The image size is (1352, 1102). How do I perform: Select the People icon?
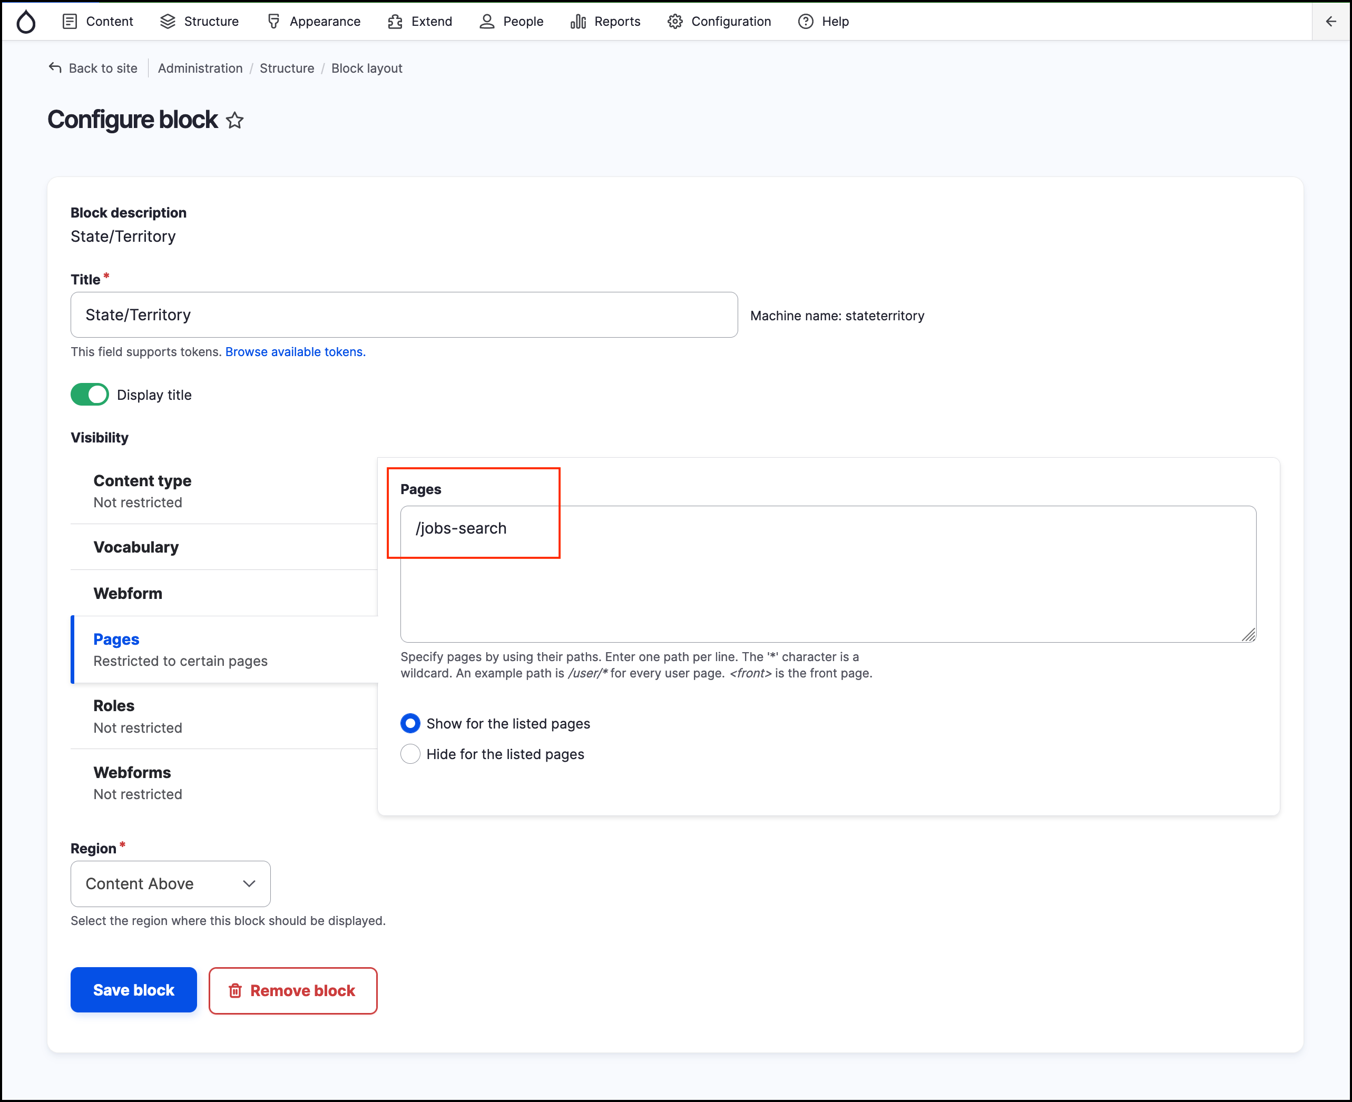click(x=486, y=21)
